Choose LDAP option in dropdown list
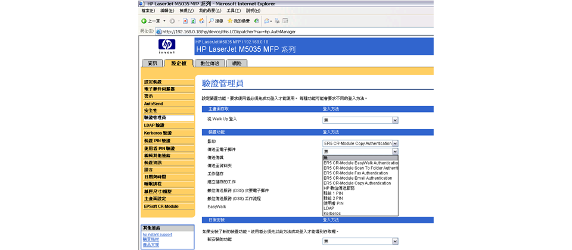 pyautogui.click(x=360, y=208)
